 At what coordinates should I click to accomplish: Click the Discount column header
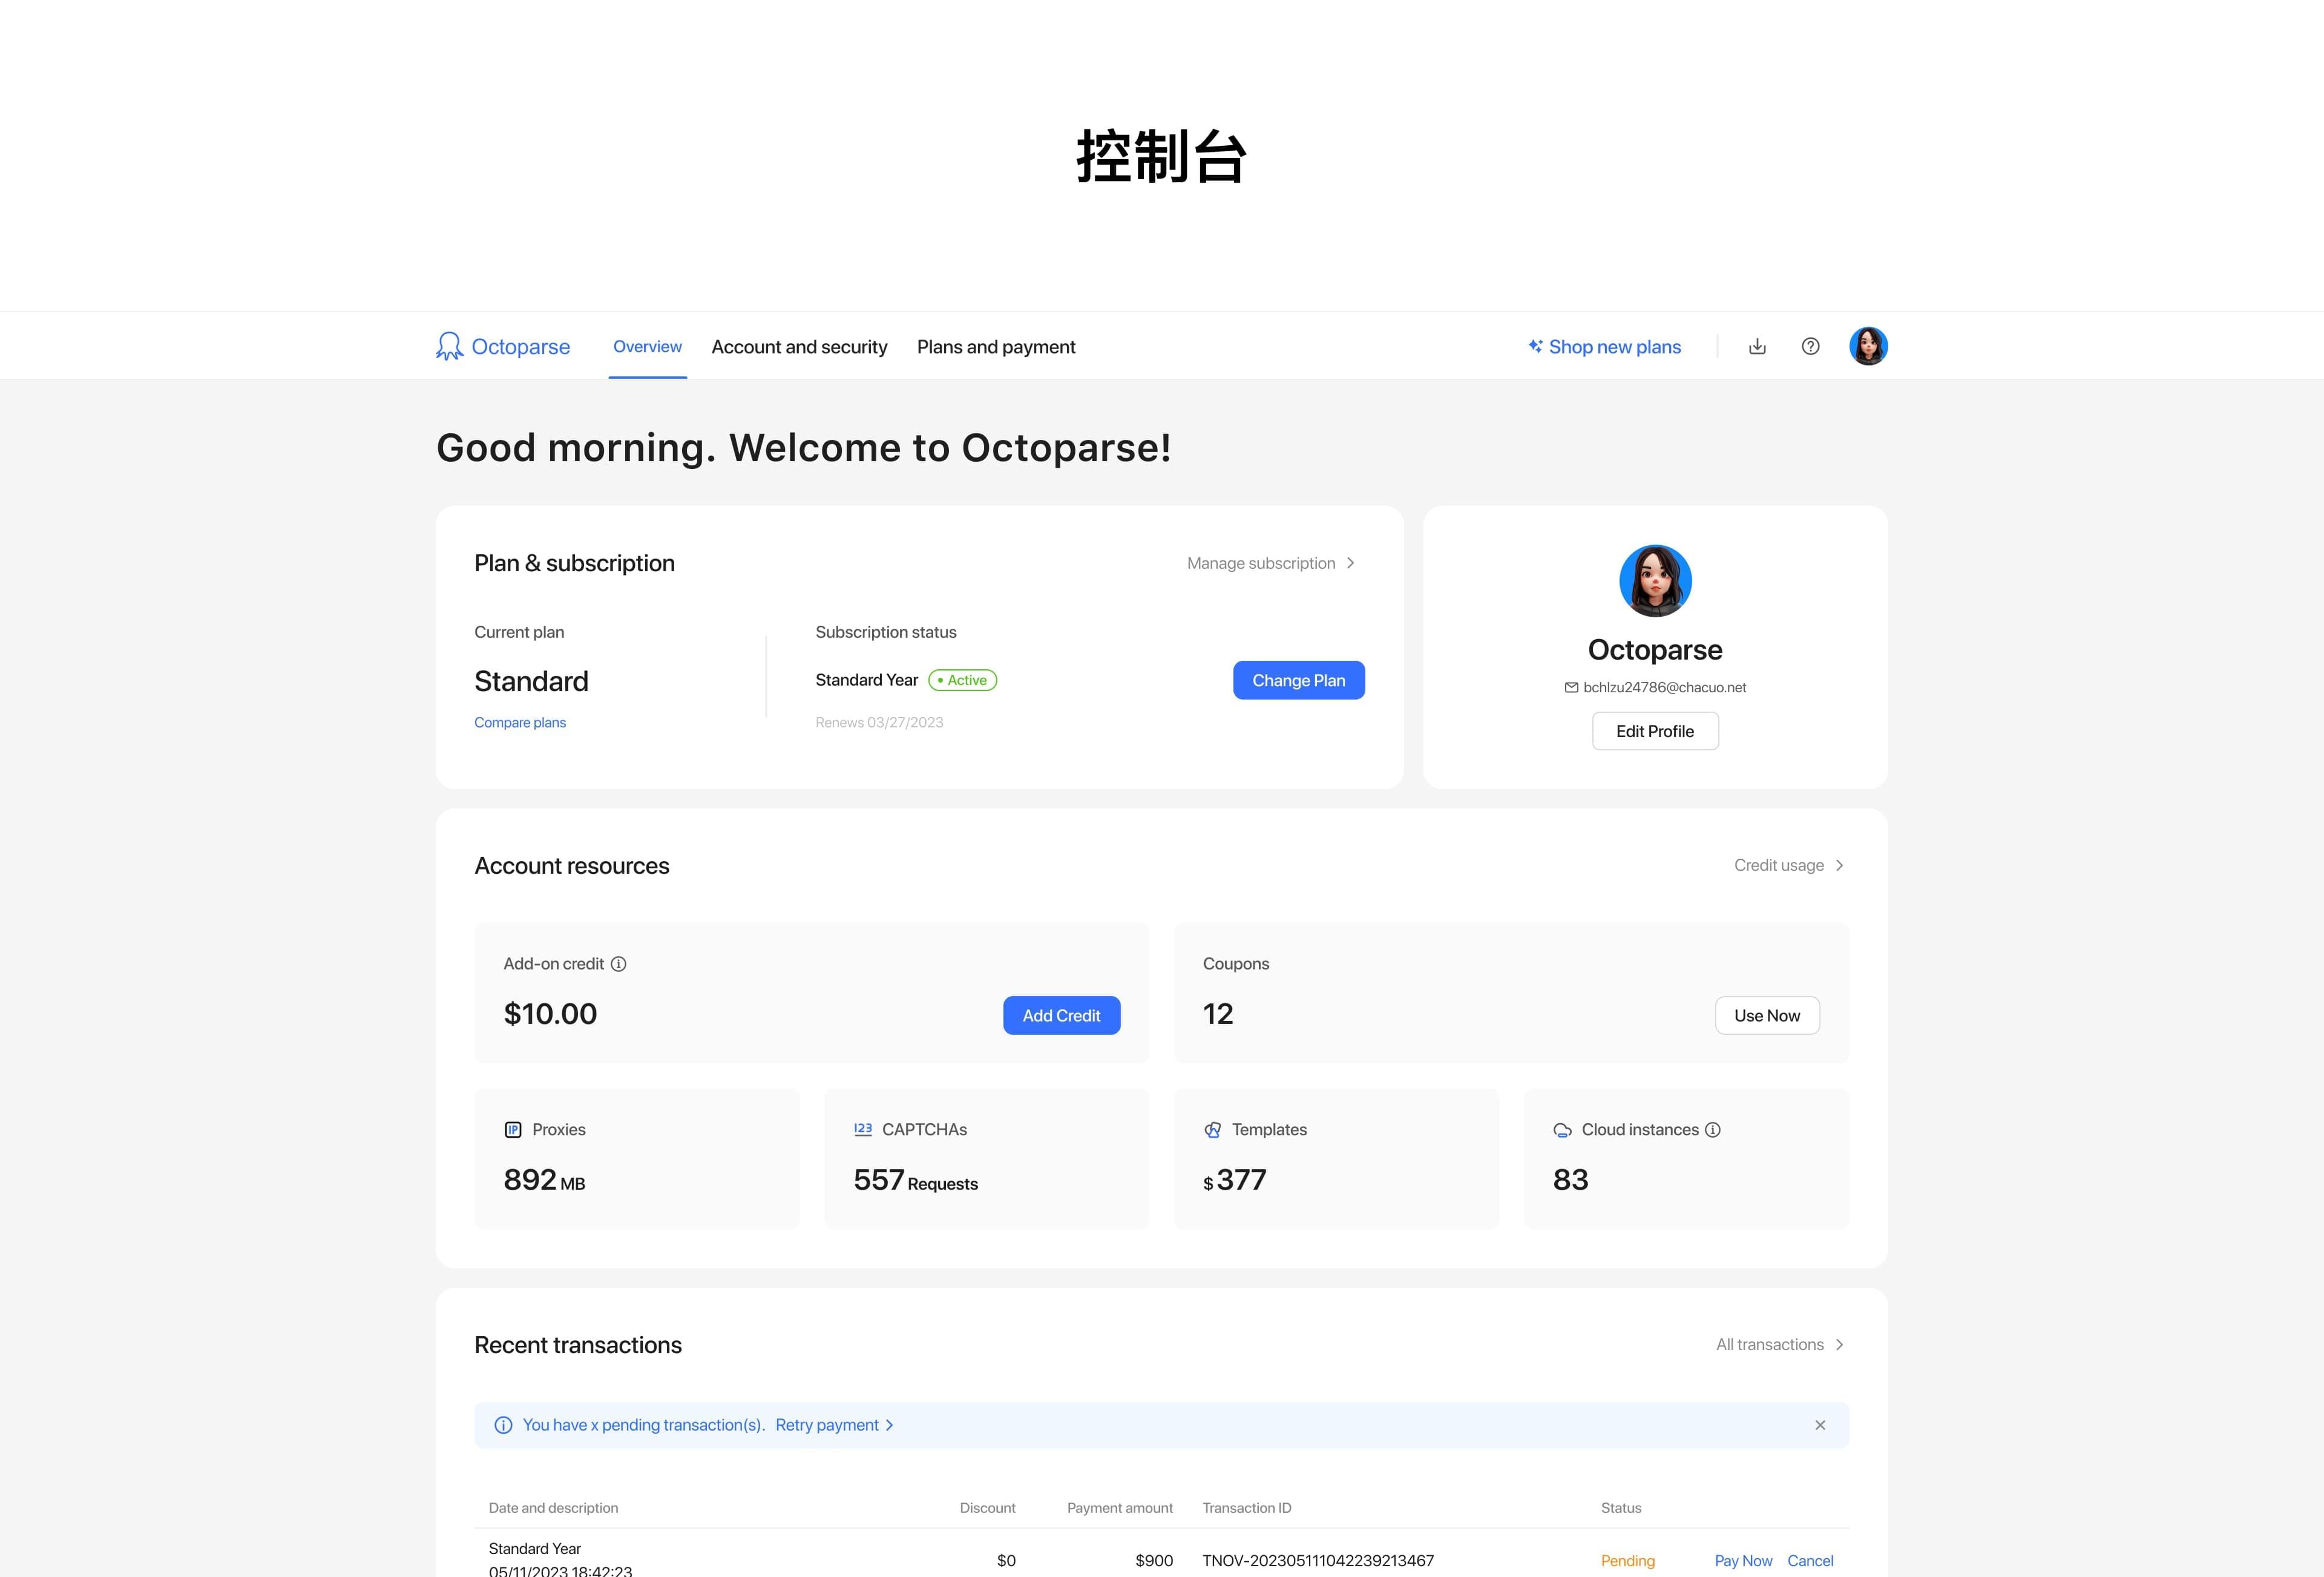[987, 1508]
